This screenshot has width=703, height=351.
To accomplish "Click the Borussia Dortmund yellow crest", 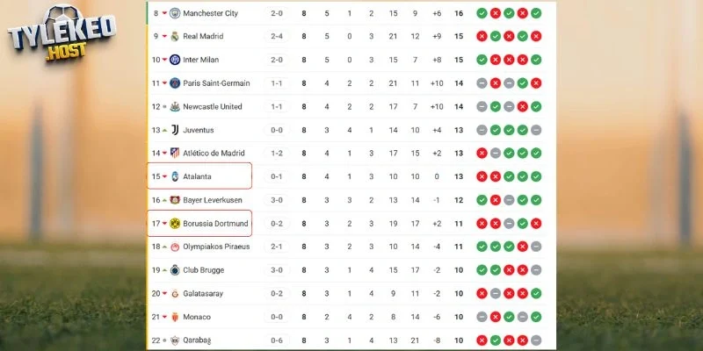I will [x=174, y=224].
